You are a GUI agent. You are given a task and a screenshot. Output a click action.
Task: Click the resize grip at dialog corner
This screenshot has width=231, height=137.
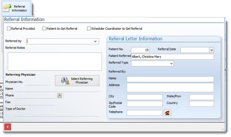(x=222, y=129)
